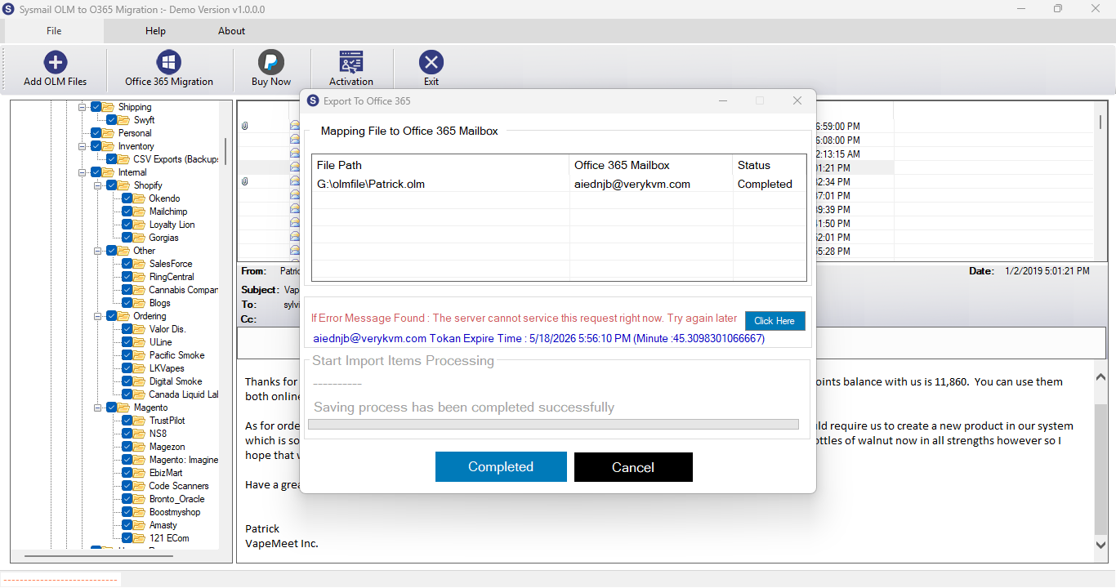The width and height of the screenshot is (1116, 588).
Task: Open the Help menu
Action: pos(155,31)
